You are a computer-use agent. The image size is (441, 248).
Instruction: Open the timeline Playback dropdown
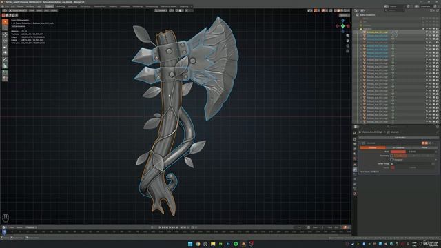click(x=30, y=227)
